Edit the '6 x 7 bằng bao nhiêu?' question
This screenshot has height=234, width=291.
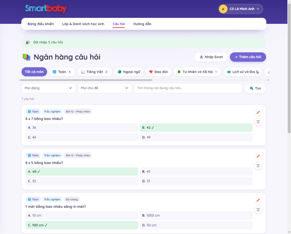[258, 112]
